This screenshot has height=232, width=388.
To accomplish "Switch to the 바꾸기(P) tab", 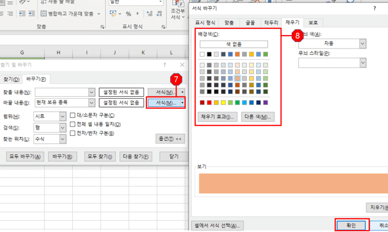I will coord(36,79).
